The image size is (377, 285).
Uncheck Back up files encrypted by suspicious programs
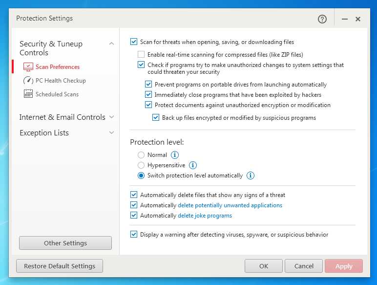pos(156,117)
